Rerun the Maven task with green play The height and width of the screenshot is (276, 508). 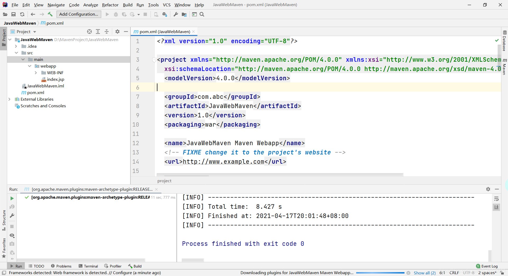(x=12, y=198)
